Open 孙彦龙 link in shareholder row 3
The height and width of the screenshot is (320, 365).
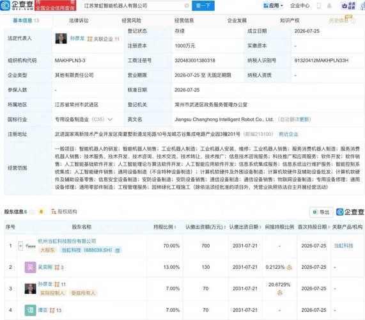pyautogui.click(x=45, y=284)
